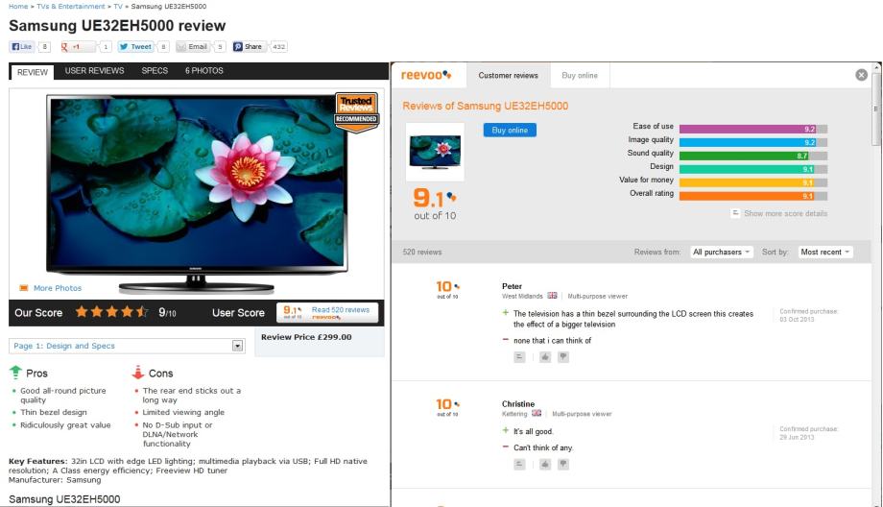This screenshot has height=507, width=883.
Task: Share via the Tweet button
Action: 135,47
